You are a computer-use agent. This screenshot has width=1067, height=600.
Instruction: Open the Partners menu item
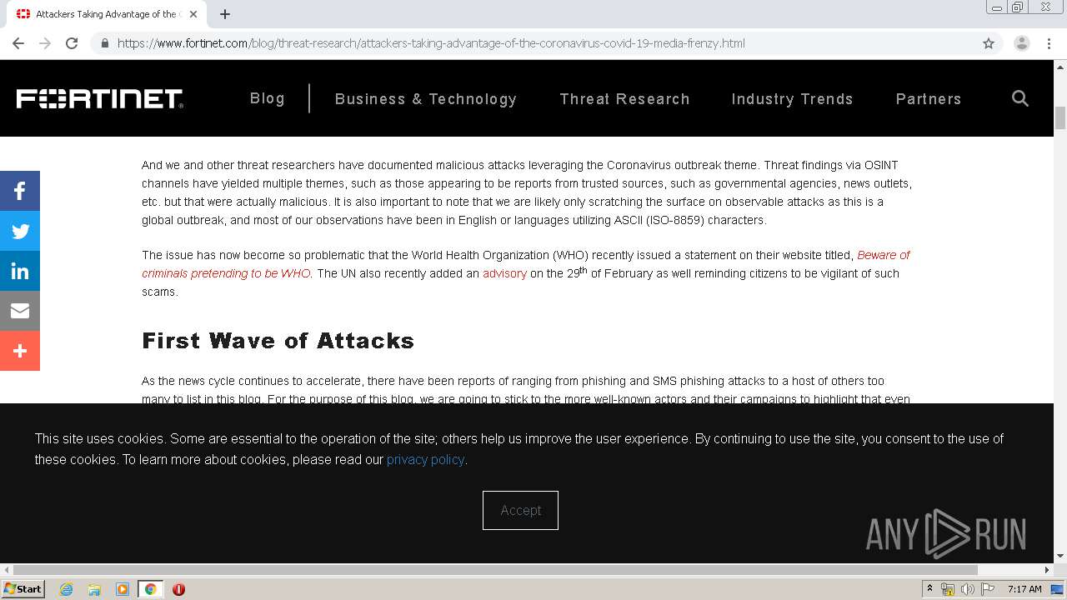pos(929,99)
